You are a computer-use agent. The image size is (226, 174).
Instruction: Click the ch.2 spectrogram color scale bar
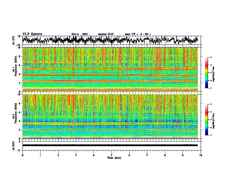click(206, 120)
